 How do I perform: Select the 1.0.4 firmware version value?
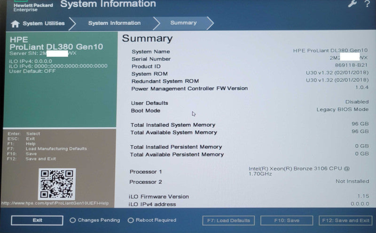click(x=361, y=87)
